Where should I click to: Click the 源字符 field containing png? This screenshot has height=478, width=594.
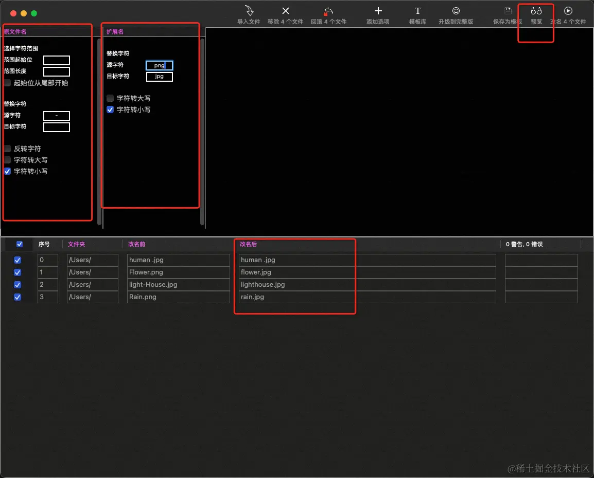pos(160,65)
